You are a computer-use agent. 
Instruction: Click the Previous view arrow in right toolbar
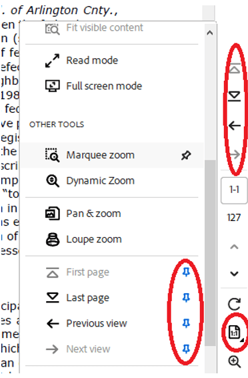(x=234, y=126)
